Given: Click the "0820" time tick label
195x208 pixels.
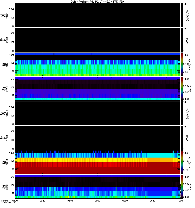Looking at the screenshot, I should 42,201.
